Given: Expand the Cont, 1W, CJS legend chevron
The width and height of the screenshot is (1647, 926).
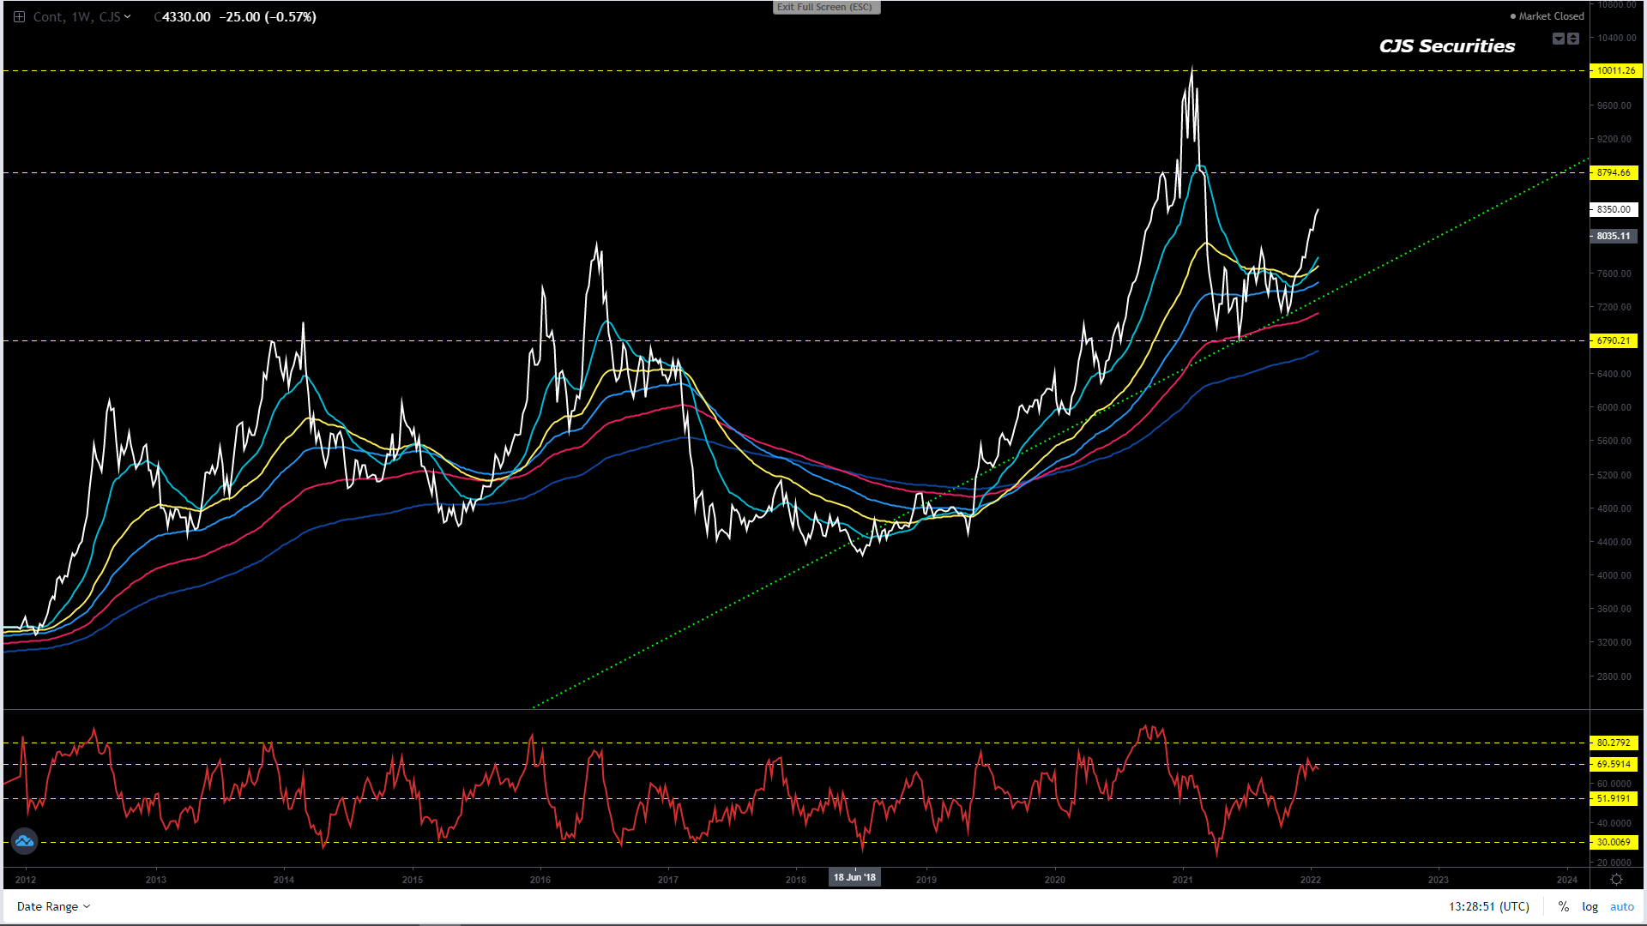Looking at the screenshot, I should coord(128,16).
